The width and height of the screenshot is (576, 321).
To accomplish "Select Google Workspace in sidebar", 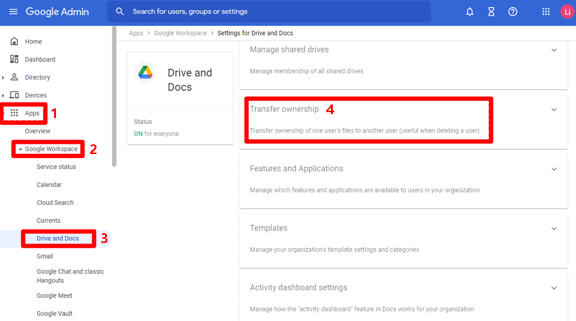I will click(51, 149).
